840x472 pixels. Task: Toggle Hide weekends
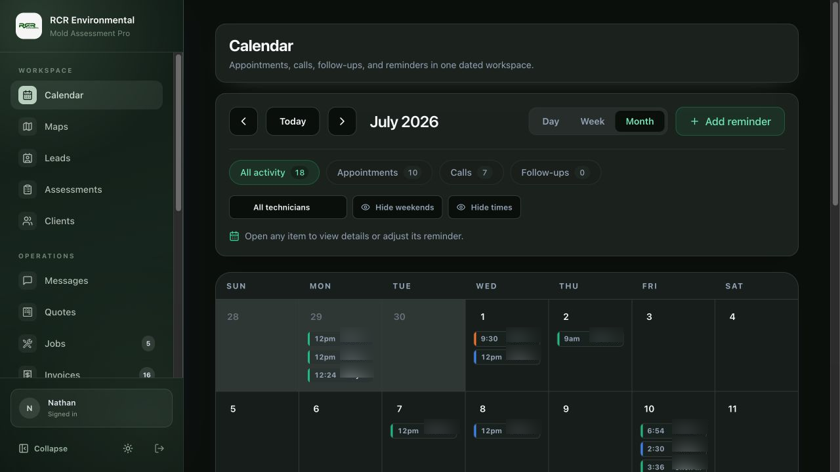point(398,207)
